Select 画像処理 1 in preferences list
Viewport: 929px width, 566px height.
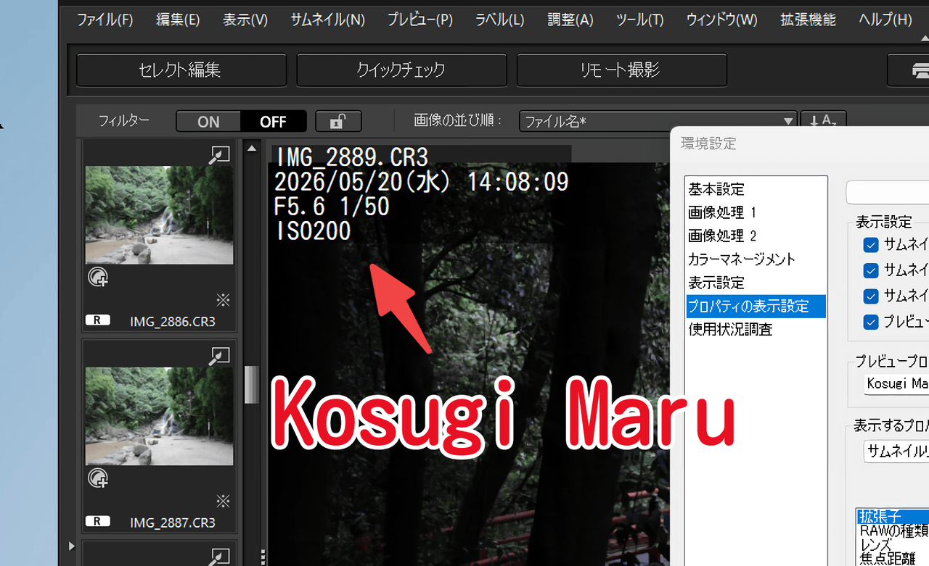click(722, 213)
